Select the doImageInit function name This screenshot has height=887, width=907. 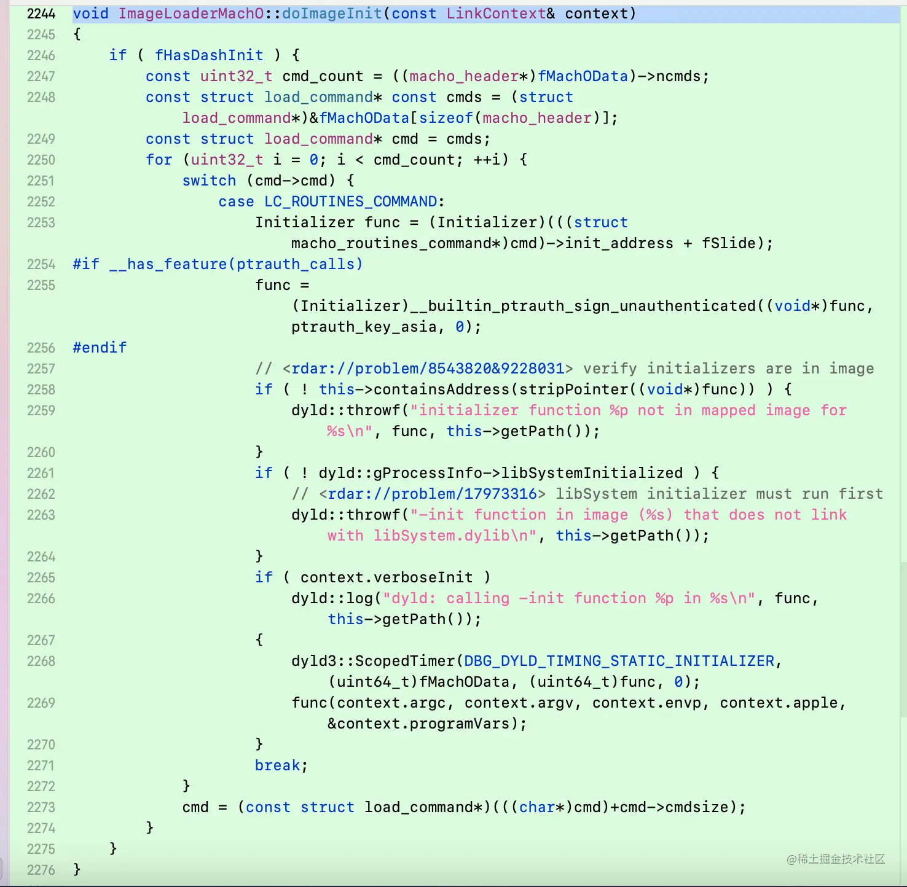point(332,14)
